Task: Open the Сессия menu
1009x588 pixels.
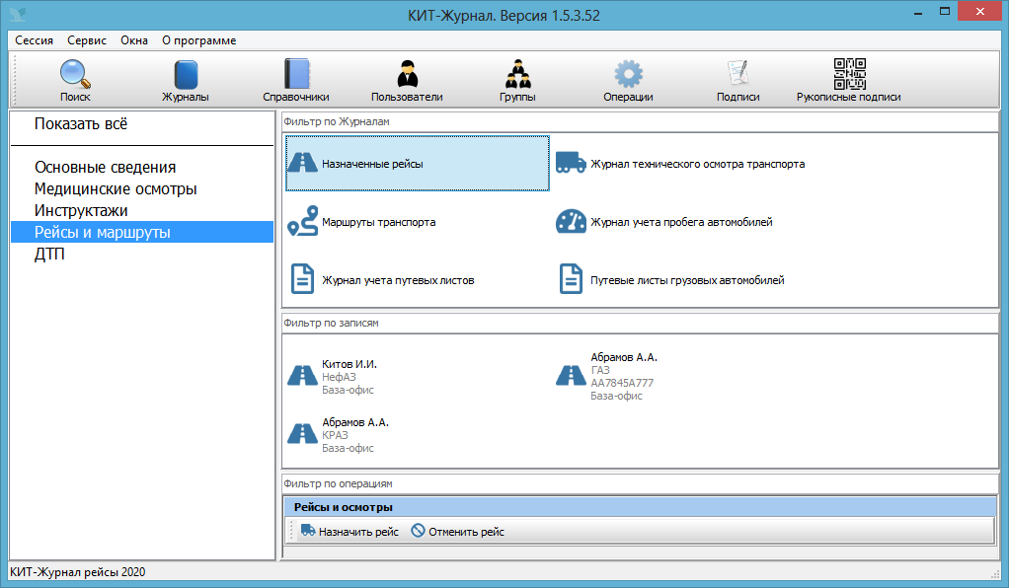Action: [35, 40]
